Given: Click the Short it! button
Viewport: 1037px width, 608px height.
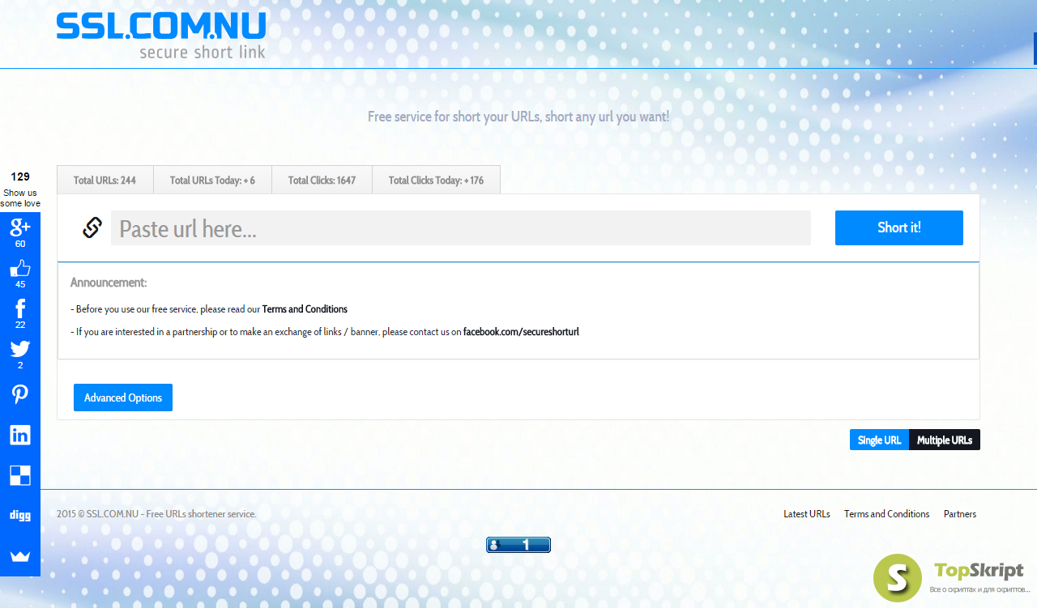Looking at the screenshot, I should [x=899, y=227].
